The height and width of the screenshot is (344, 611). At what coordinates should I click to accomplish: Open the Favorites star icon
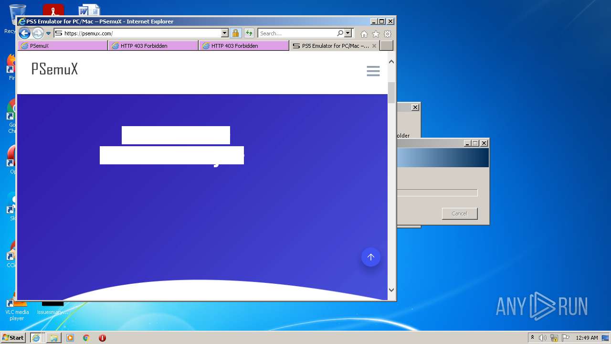click(x=376, y=34)
